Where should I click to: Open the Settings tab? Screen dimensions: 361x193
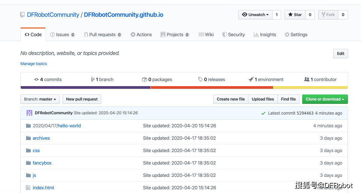296,35
